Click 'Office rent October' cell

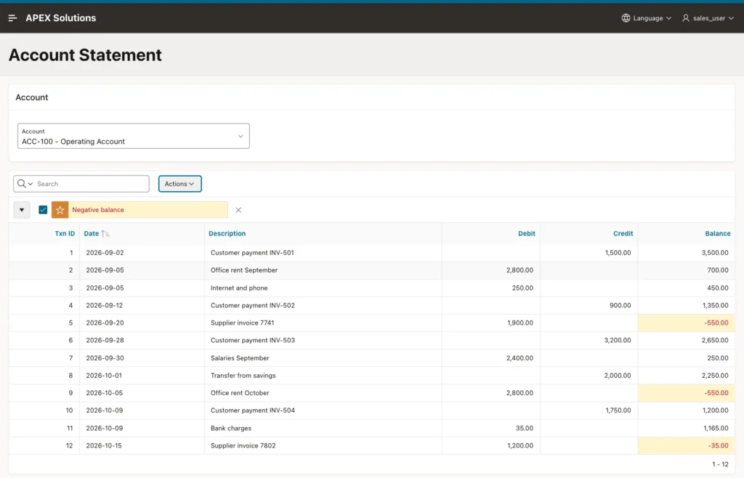(240, 393)
